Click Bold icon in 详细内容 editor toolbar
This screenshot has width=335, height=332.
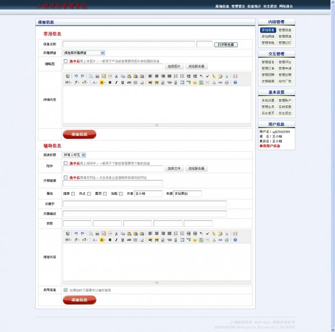click(x=109, y=82)
